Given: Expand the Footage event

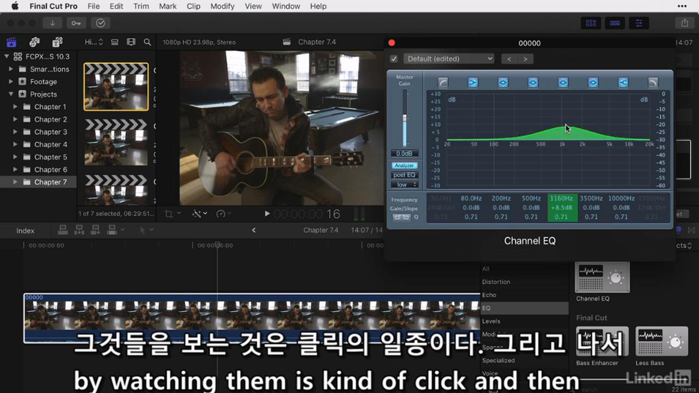Looking at the screenshot, I should click(x=11, y=82).
